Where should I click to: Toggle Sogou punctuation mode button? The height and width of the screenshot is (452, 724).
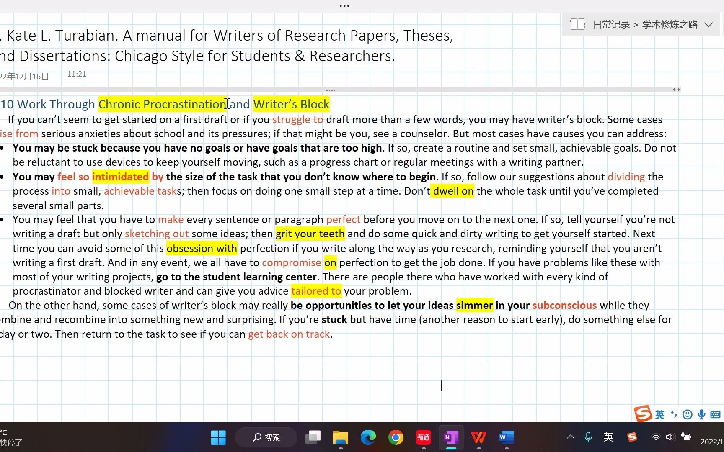(674, 414)
